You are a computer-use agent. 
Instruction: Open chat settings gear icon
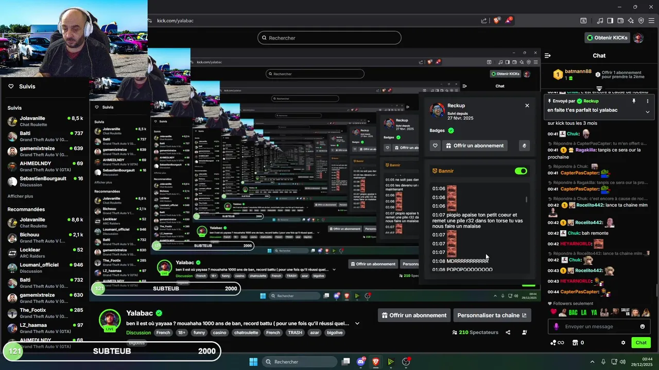623,343
